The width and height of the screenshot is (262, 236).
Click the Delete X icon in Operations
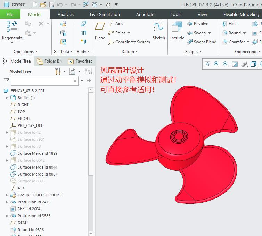[41, 24]
